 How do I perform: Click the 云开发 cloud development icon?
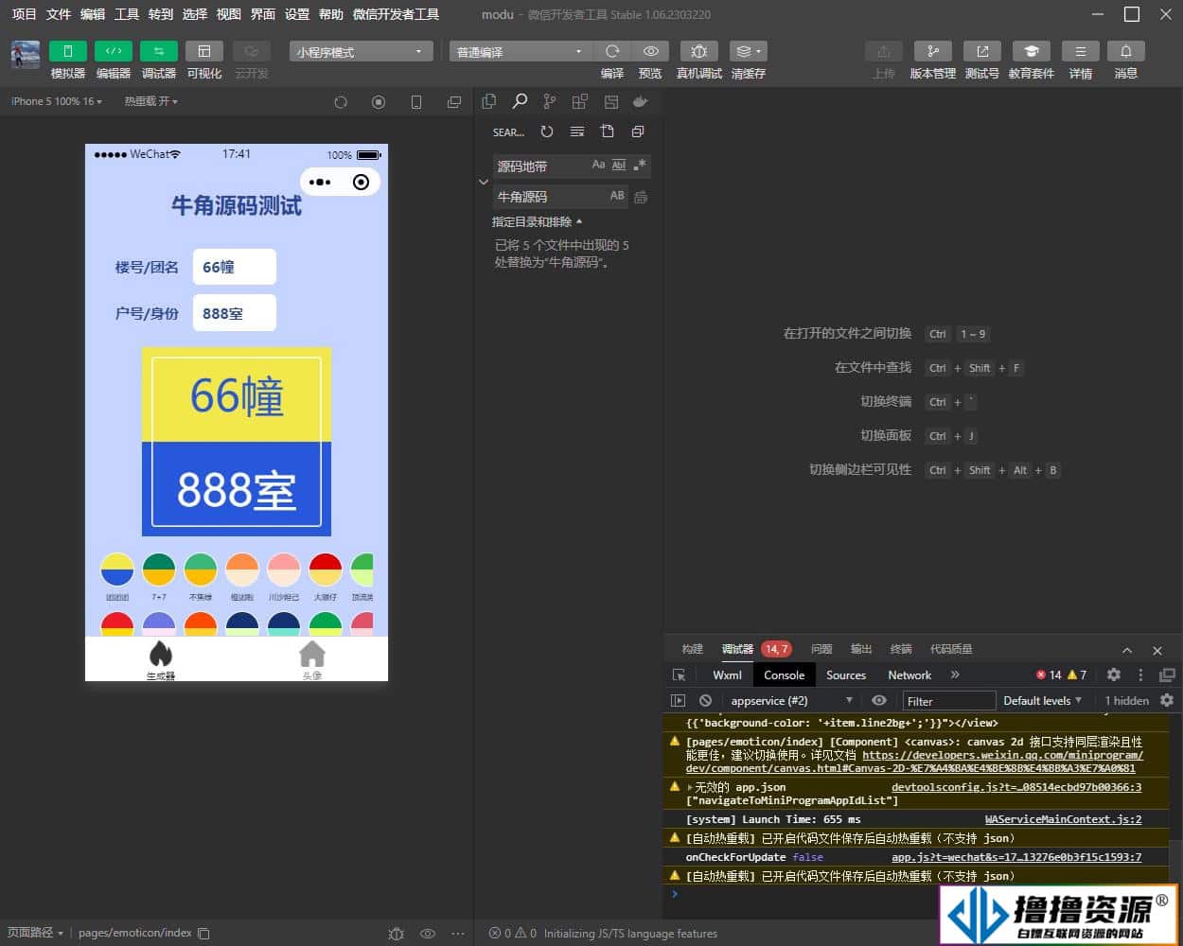[x=251, y=51]
